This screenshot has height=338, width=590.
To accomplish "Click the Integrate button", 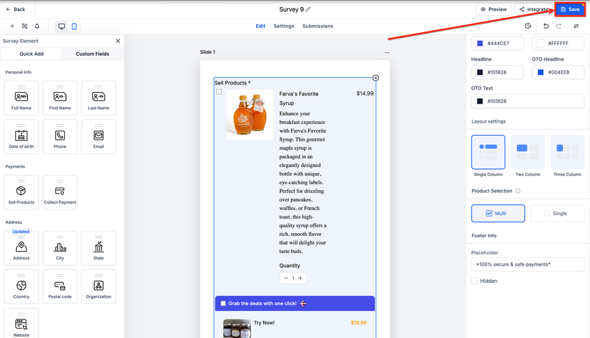I will (x=534, y=10).
